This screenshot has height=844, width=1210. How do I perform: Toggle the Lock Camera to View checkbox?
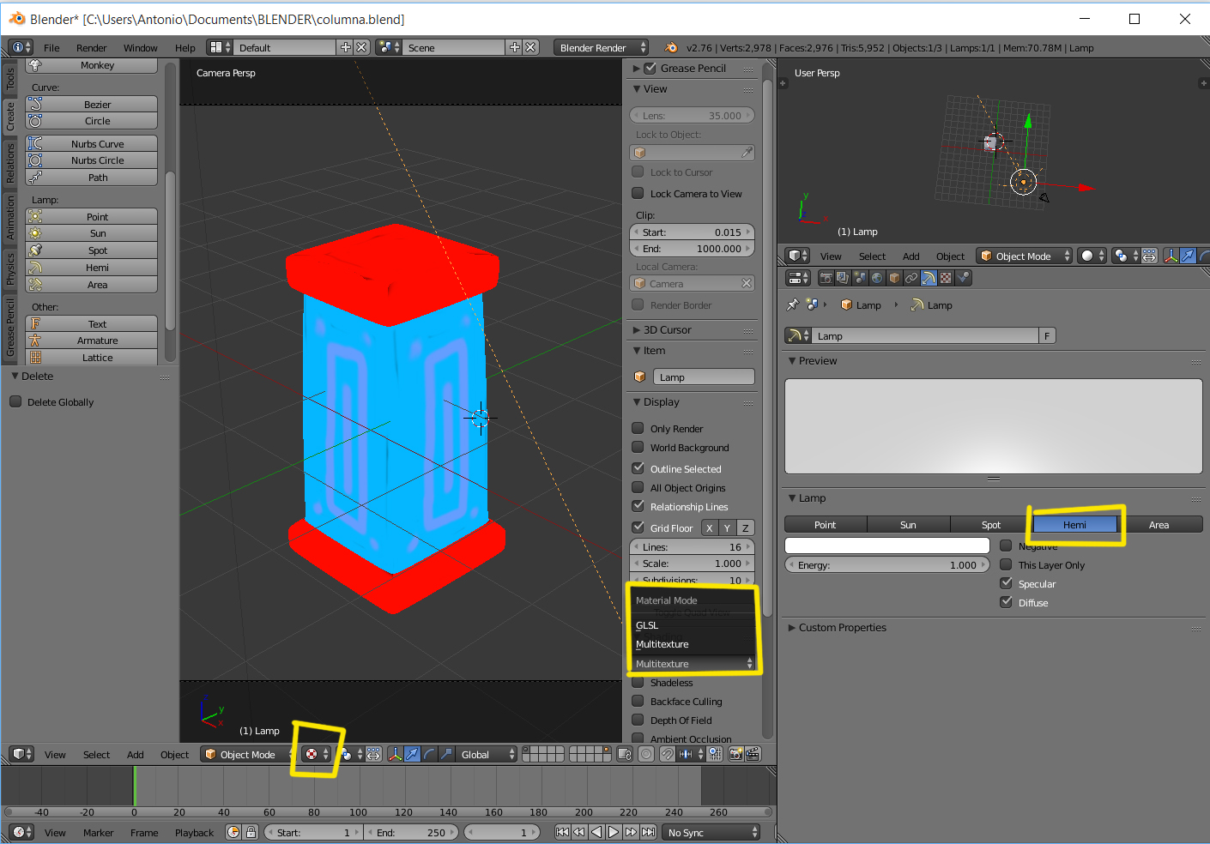coord(638,193)
